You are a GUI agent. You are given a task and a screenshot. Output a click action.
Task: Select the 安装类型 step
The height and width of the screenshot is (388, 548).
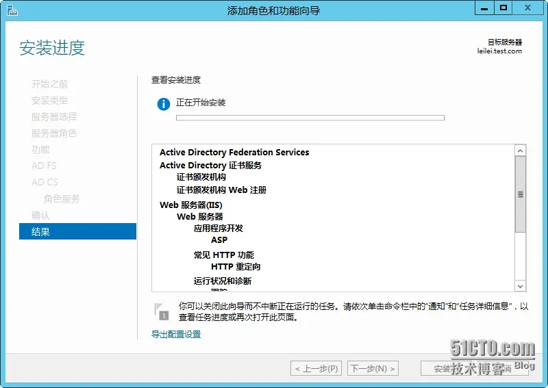[x=49, y=101]
